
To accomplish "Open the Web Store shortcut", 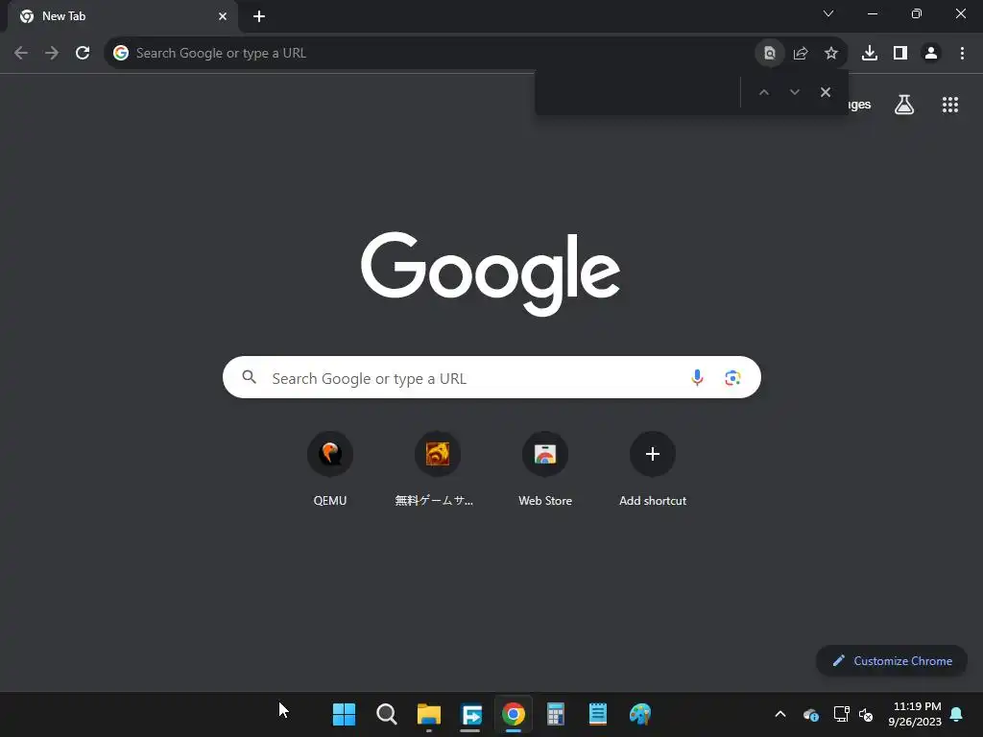I will click(545, 468).
